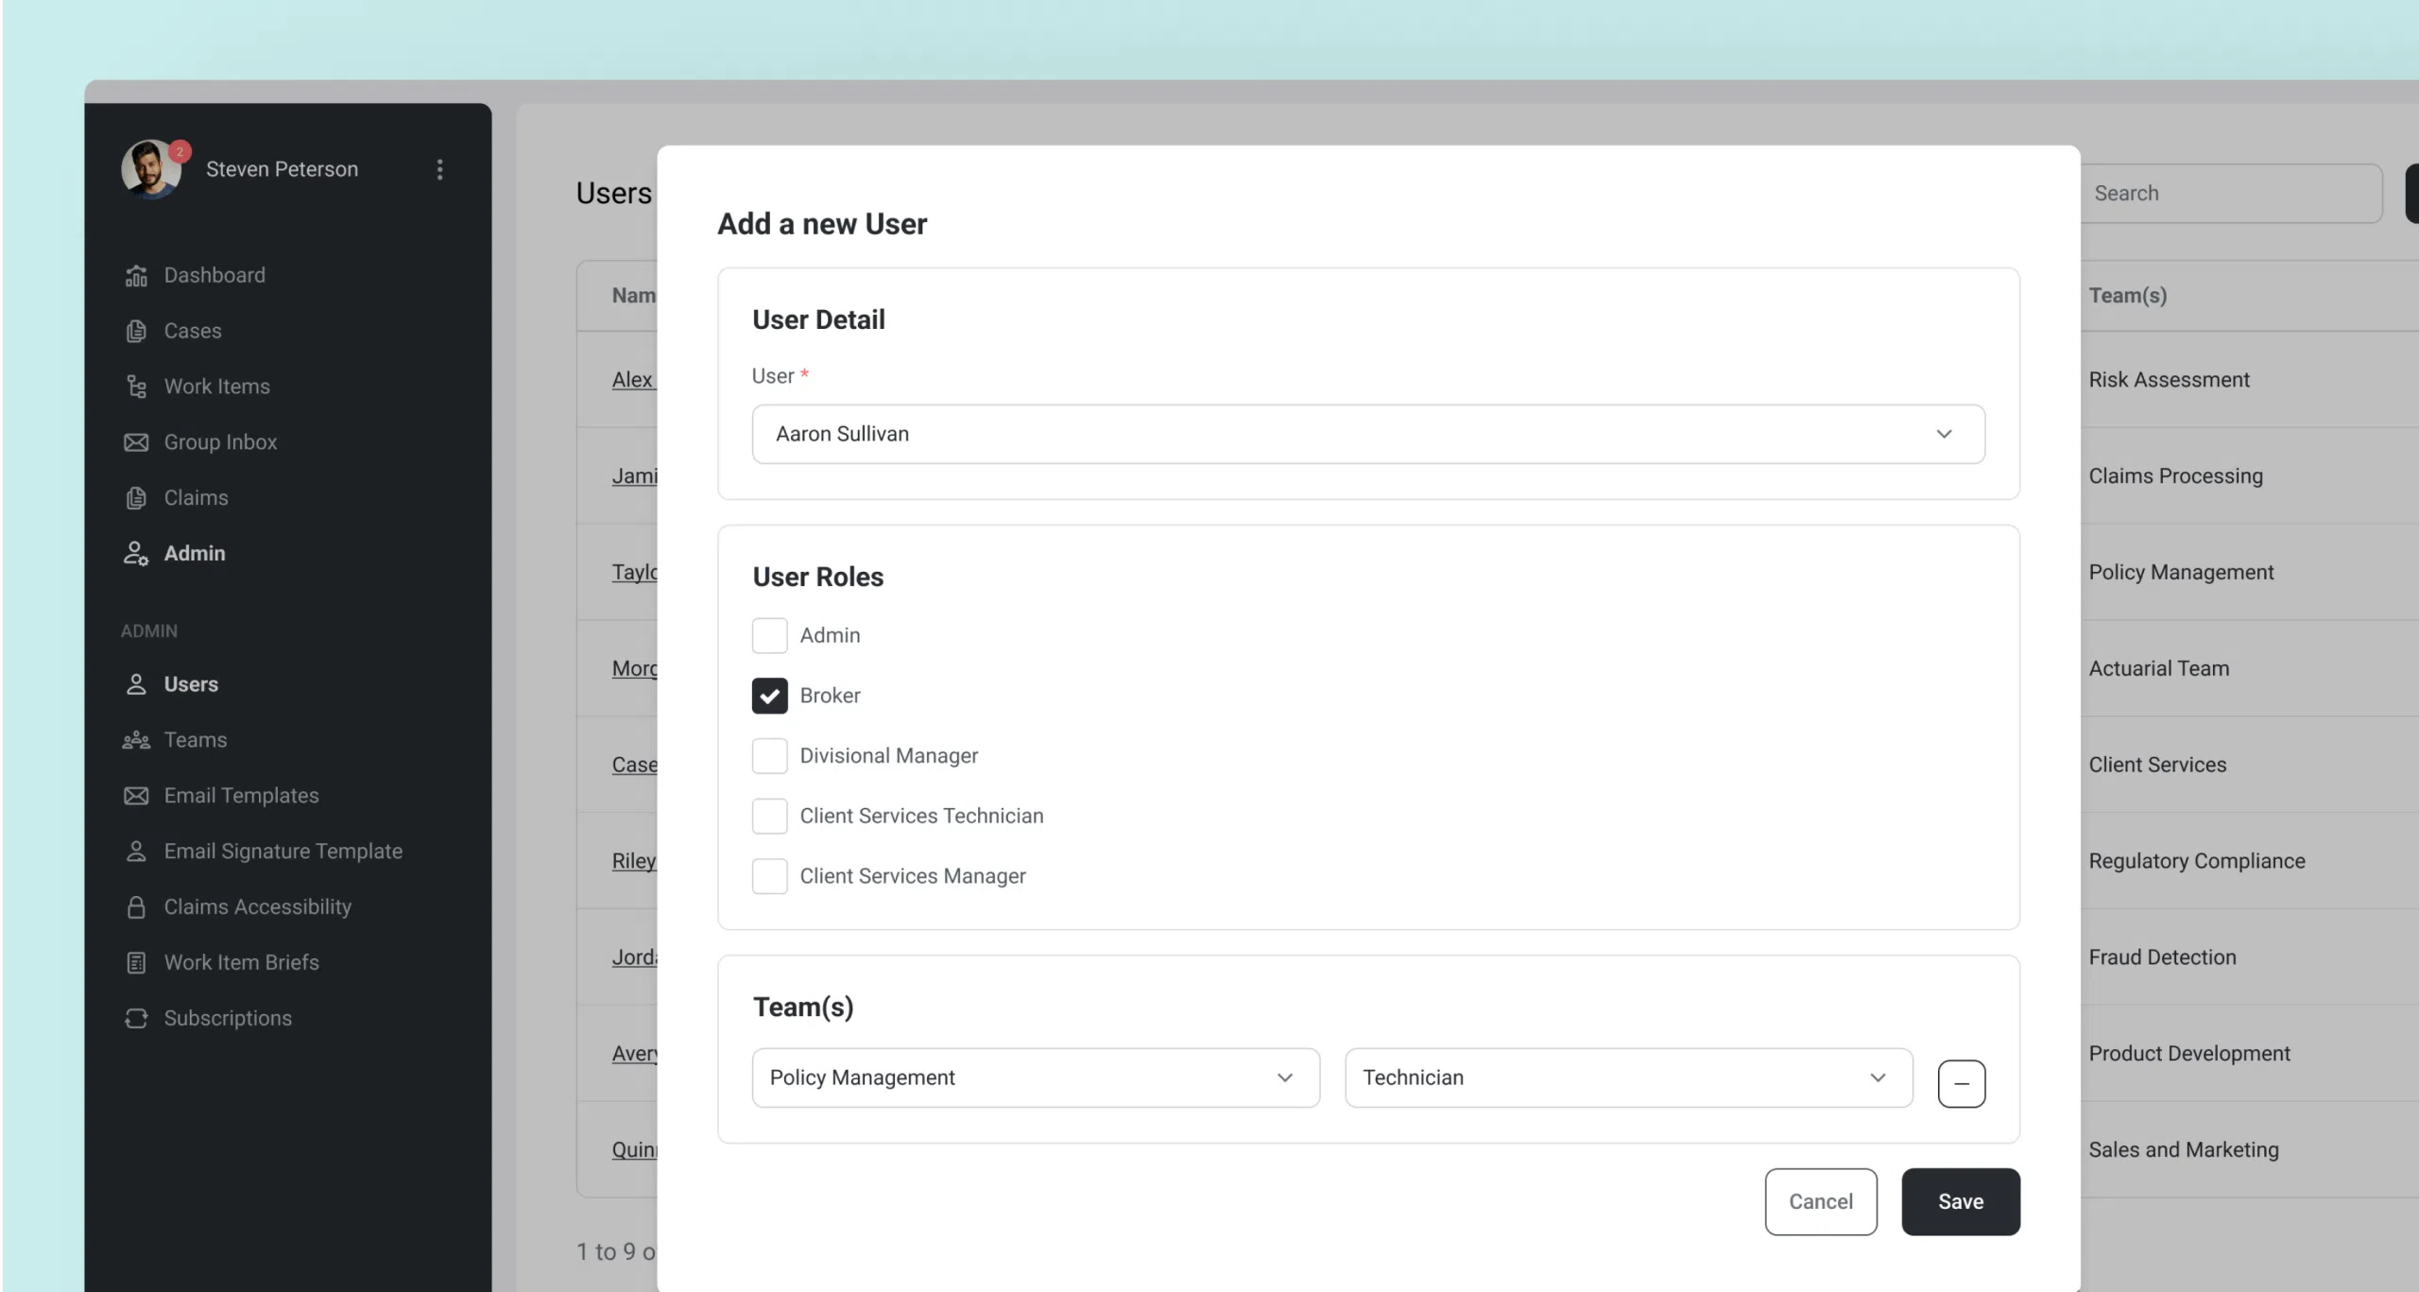Open Work Item Briefs menu item
Screen dimensions: 2419x1292
tap(241, 962)
